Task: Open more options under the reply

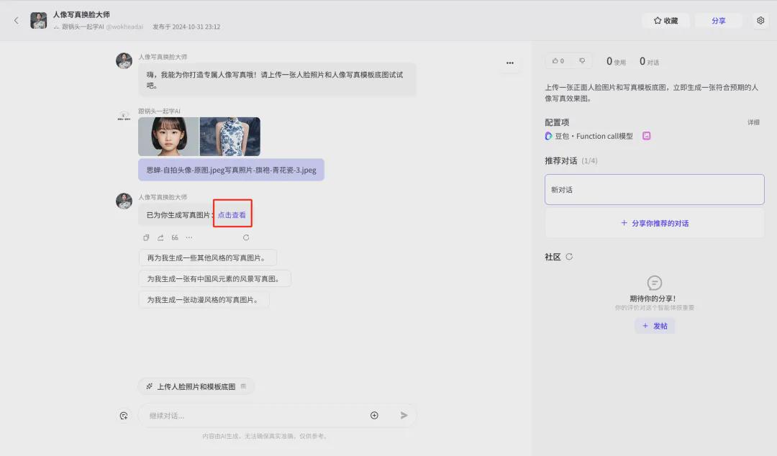Action: (189, 237)
